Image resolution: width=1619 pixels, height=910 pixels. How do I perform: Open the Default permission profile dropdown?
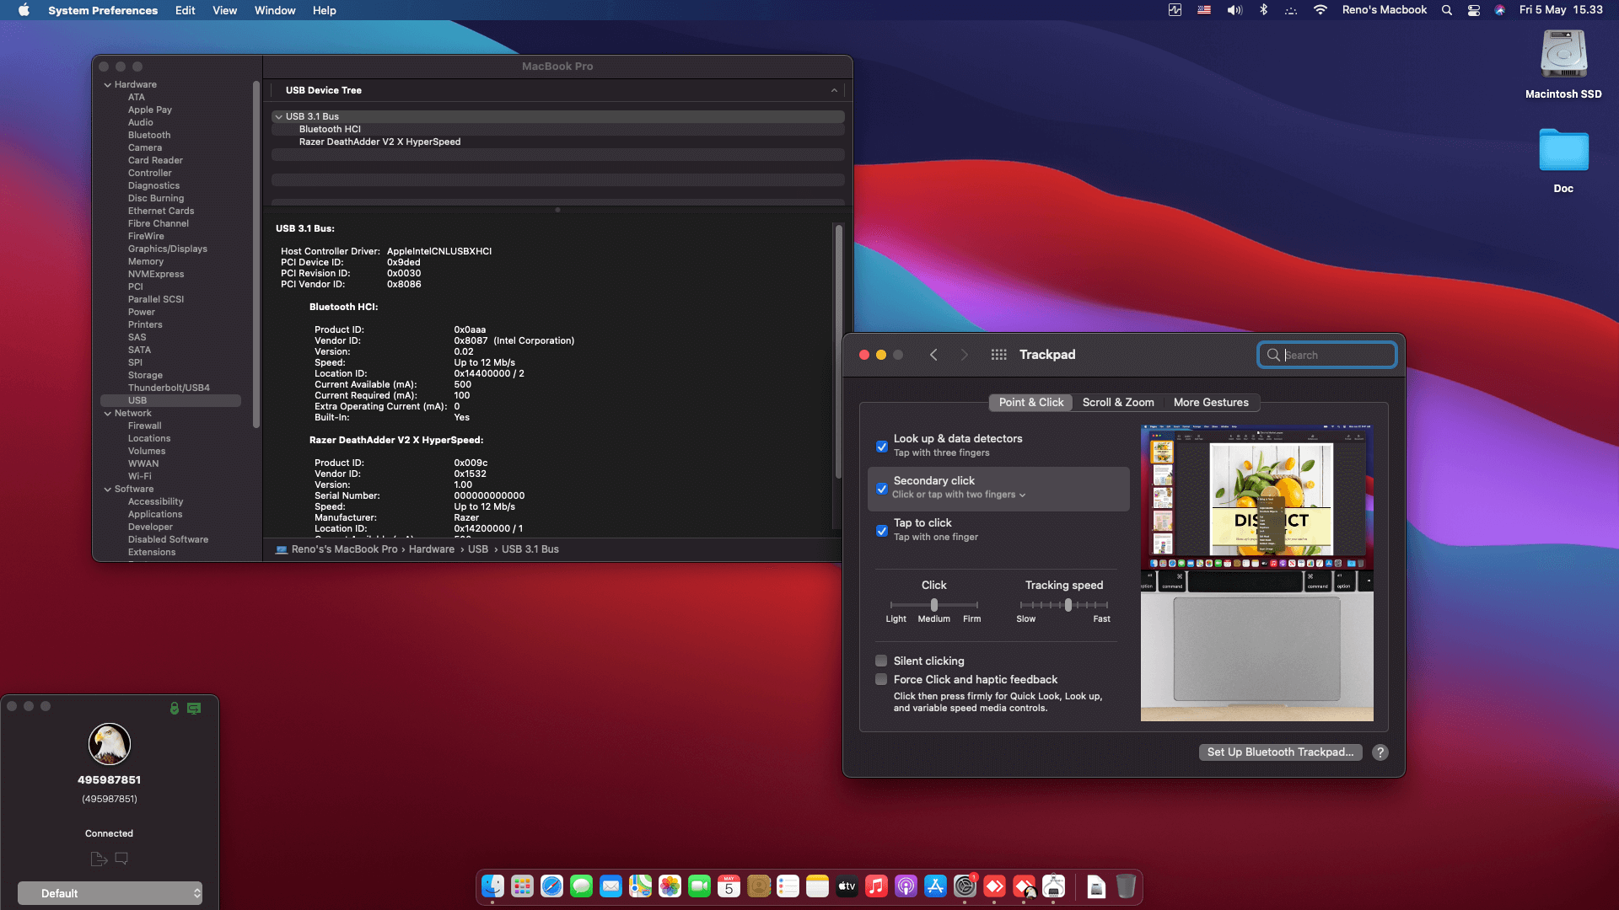click(x=110, y=893)
